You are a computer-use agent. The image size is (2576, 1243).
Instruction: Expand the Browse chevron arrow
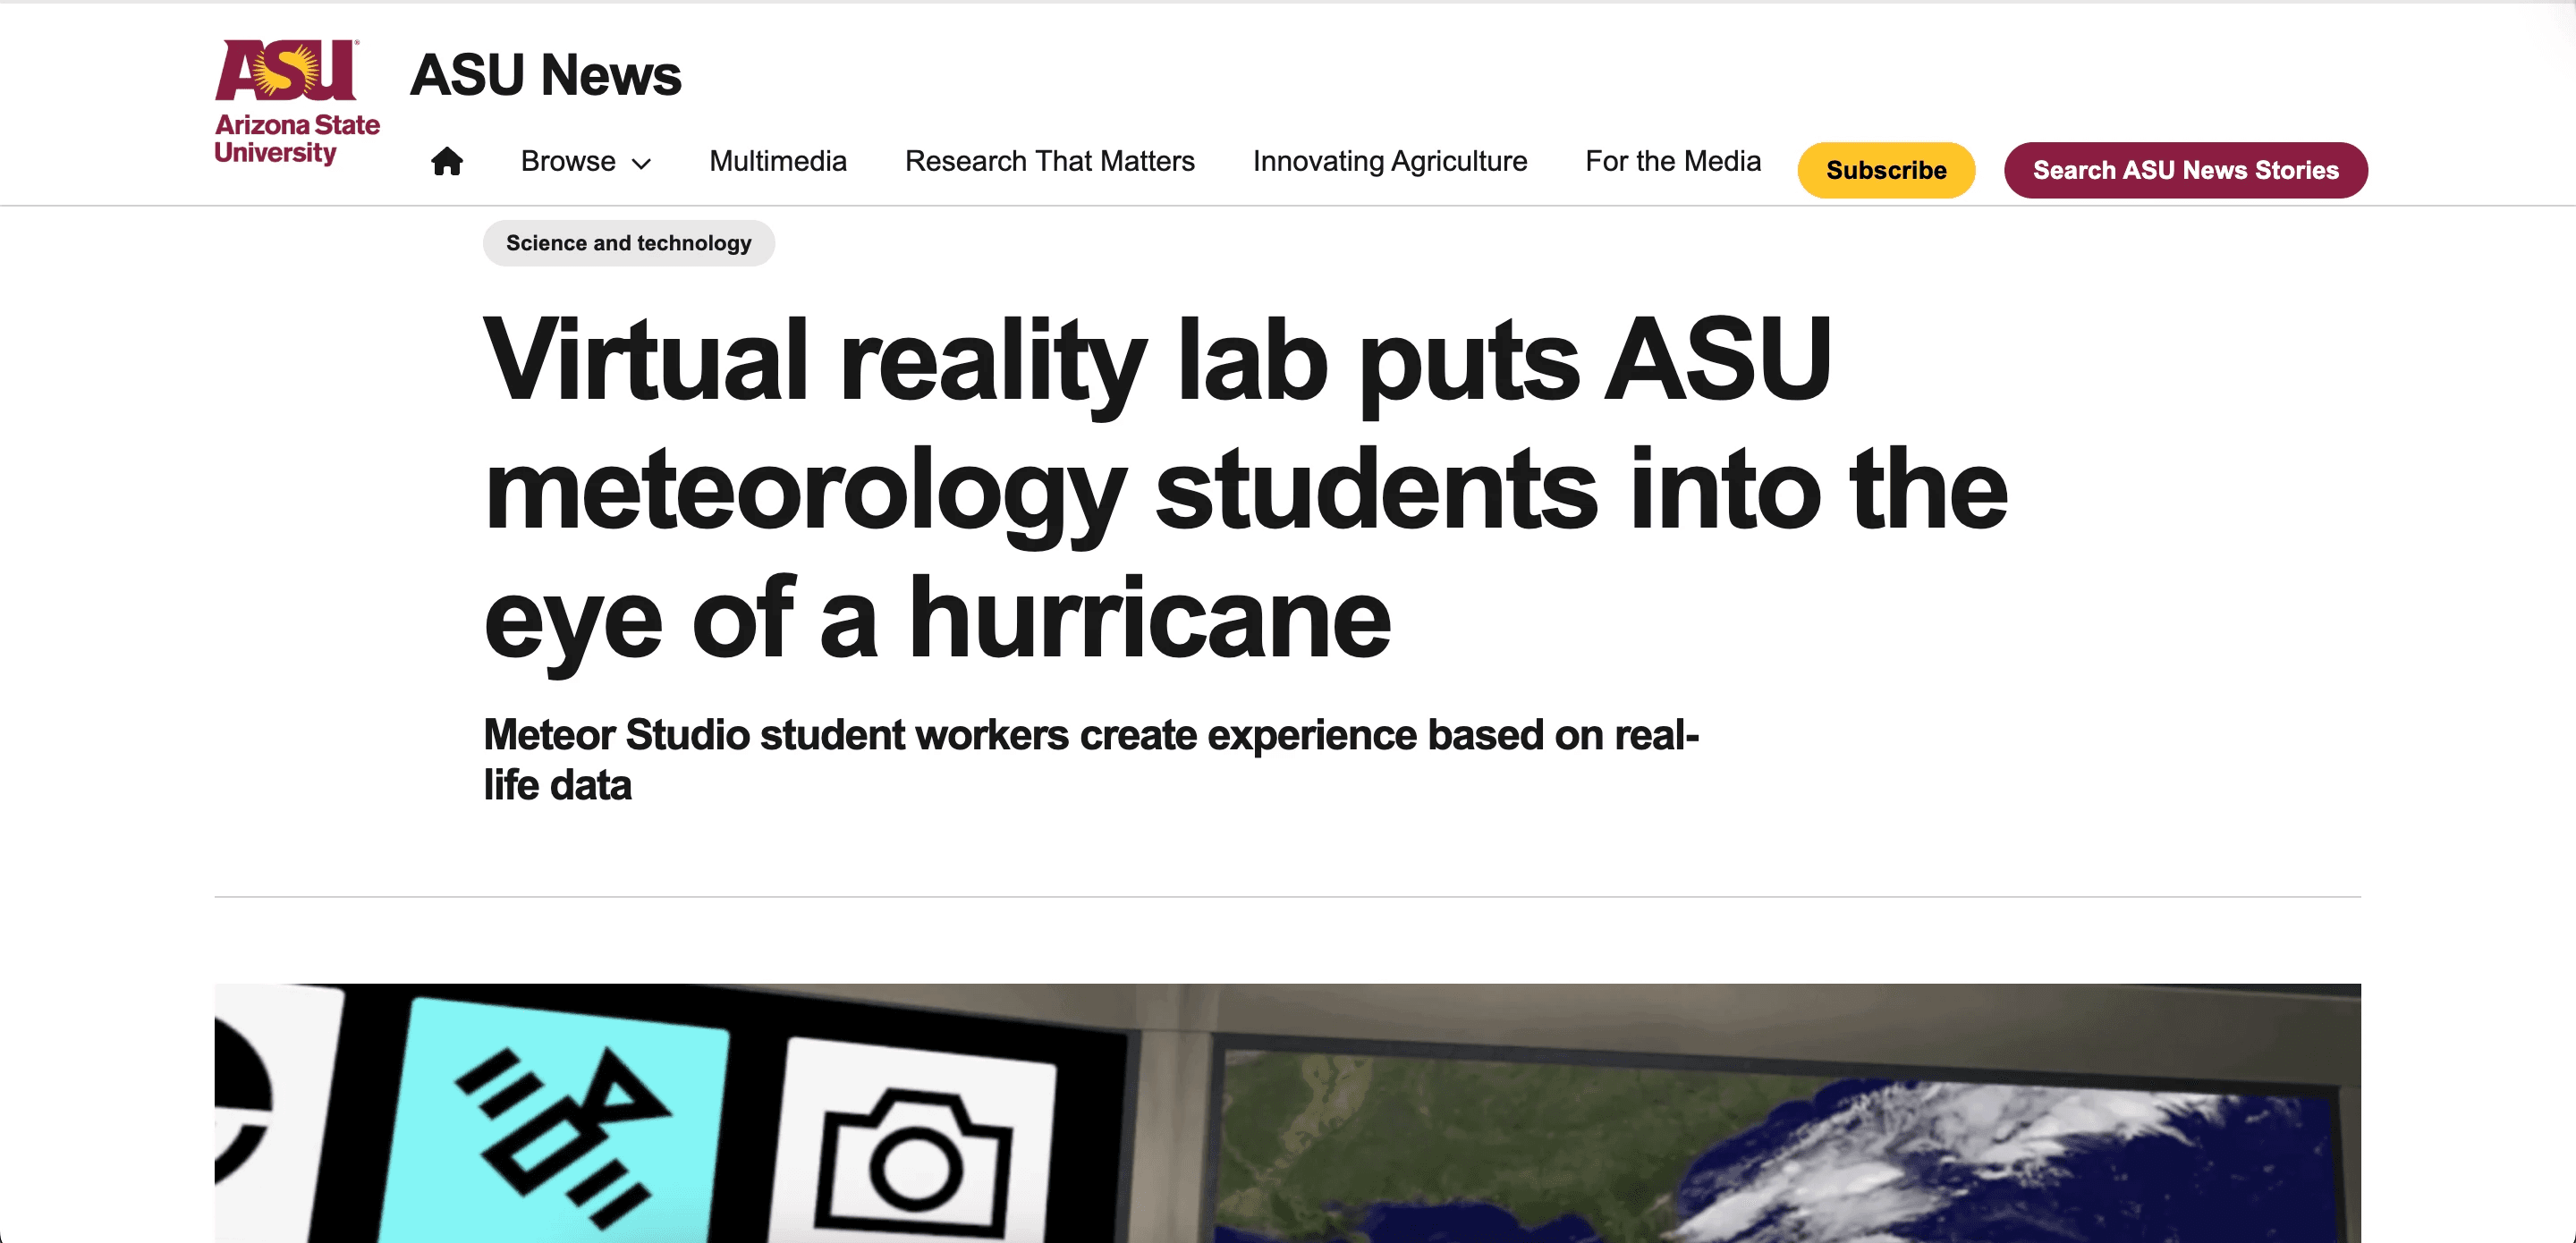(642, 163)
